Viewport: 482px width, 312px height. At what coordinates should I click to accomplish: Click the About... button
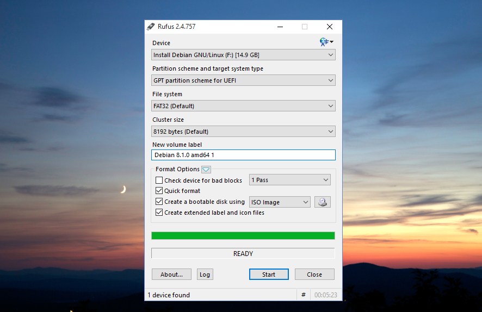pyautogui.click(x=171, y=274)
